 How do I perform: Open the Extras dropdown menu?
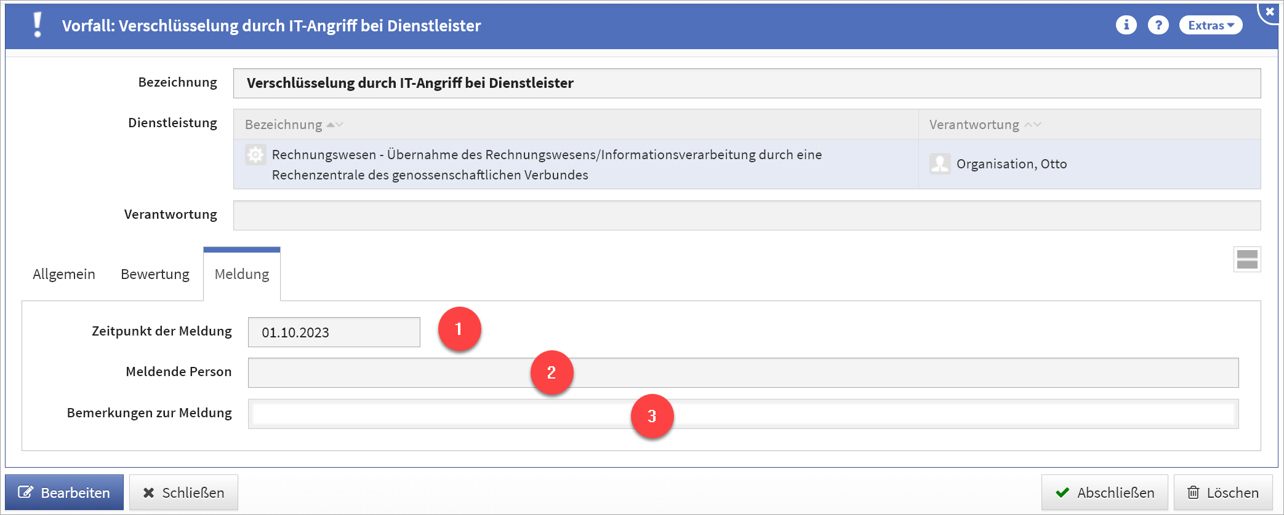1210,25
